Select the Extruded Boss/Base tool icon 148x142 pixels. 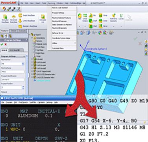pos(5,16)
